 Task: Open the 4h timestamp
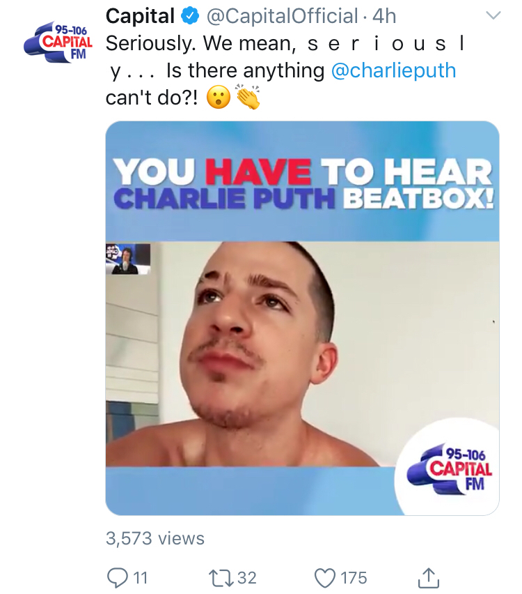[384, 16]
